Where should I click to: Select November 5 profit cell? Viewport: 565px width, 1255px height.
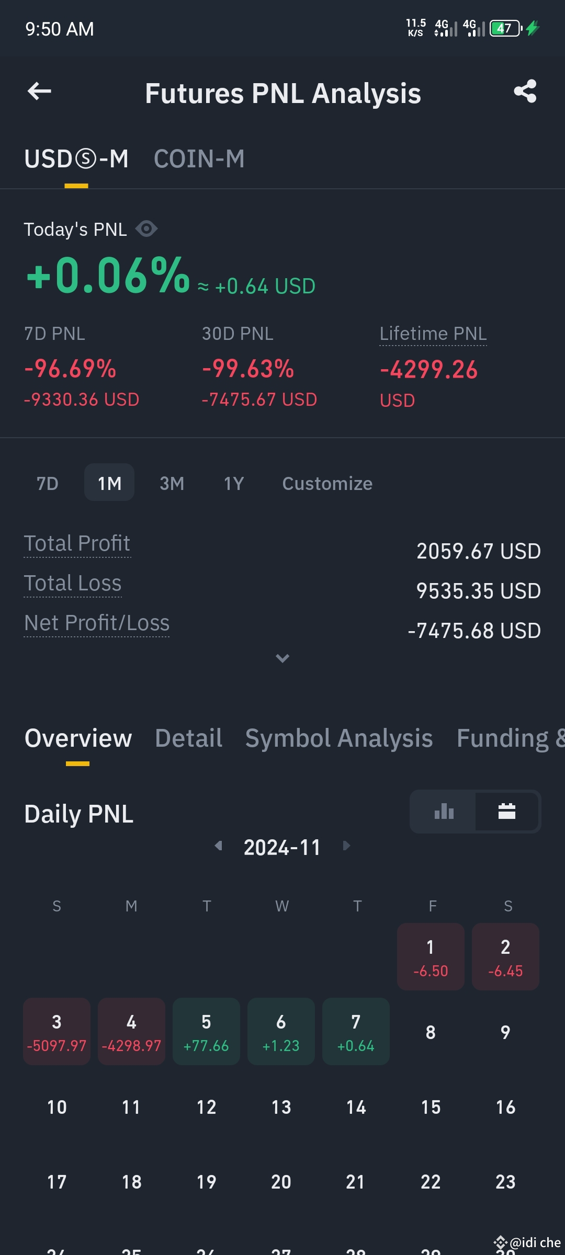(x=206, y=1031)
